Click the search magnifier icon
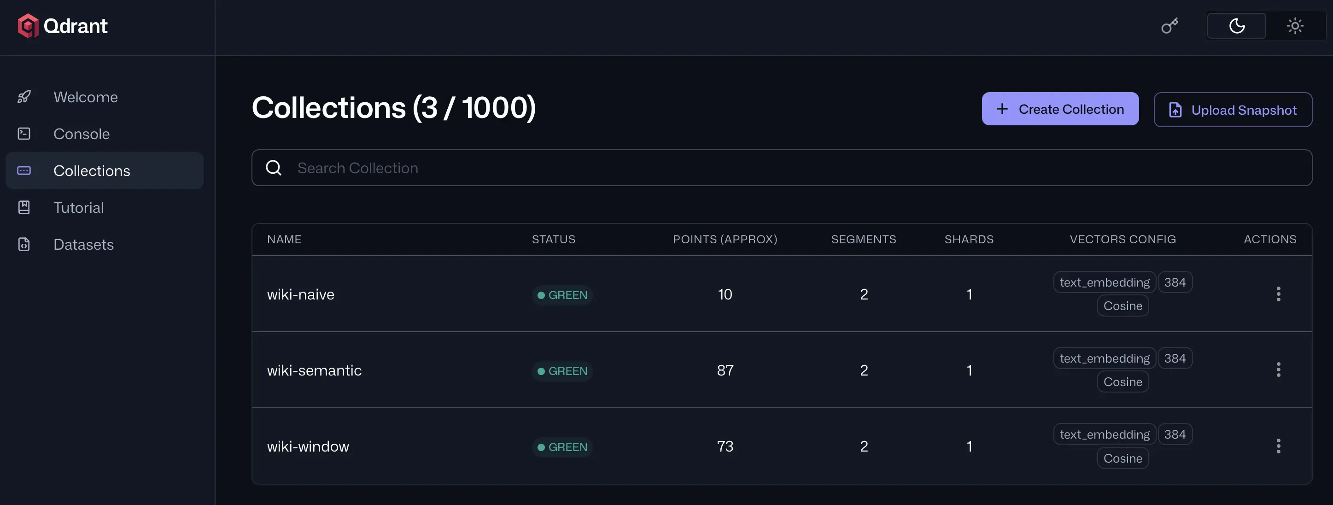This screenshot has width=1333, height=505. point(274,168)
